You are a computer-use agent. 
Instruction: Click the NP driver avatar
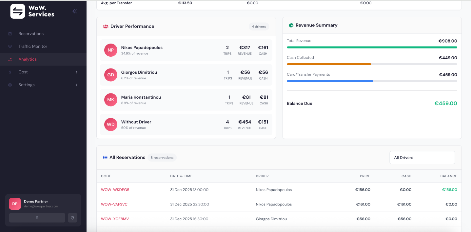point(111,50)
